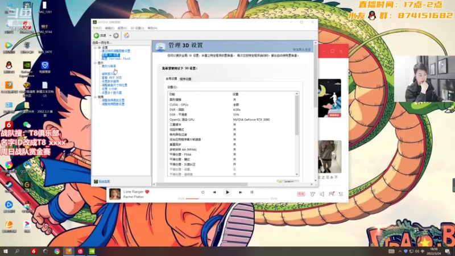The height and width of the screenshot is (256, 455).
Task: Like the song Lone Ranger heart icon
Action: pos(147,192)
